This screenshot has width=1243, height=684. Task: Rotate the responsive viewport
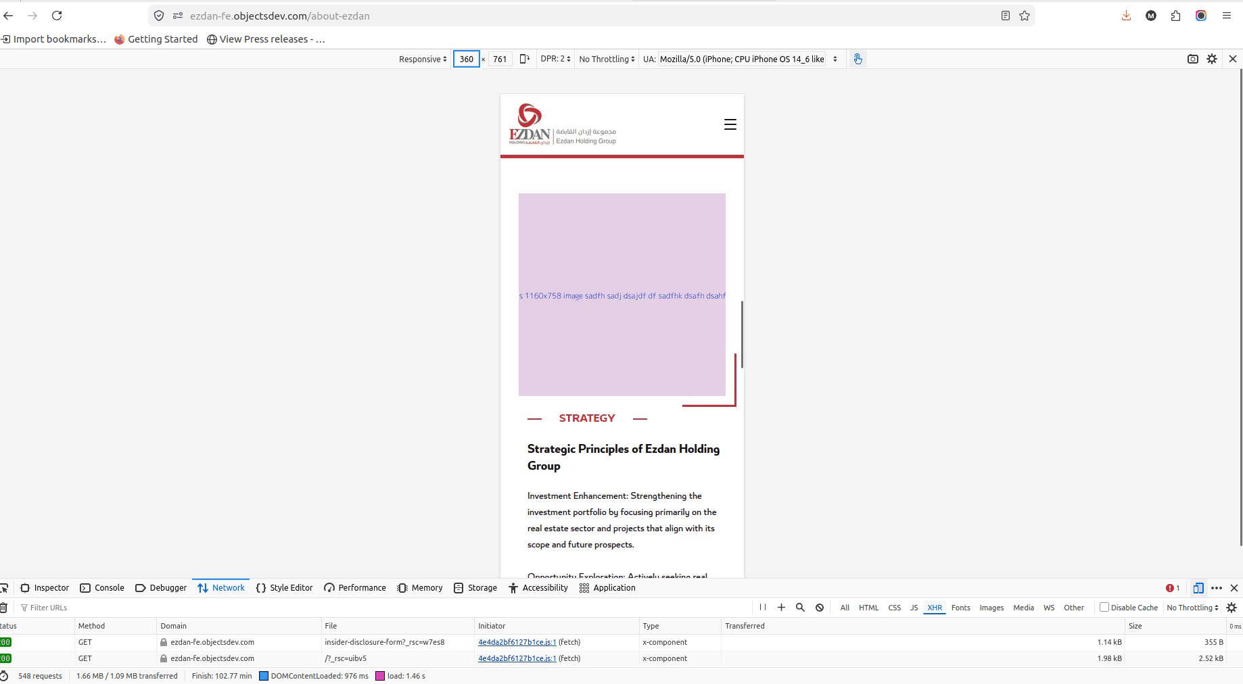point(524,59)
